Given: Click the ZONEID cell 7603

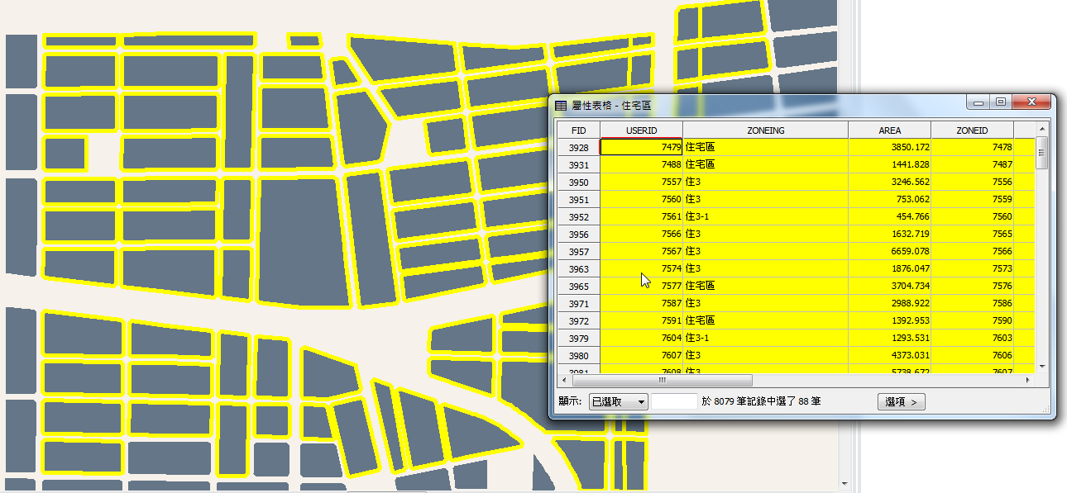Looking at the screenshot, I should point(972,338).
